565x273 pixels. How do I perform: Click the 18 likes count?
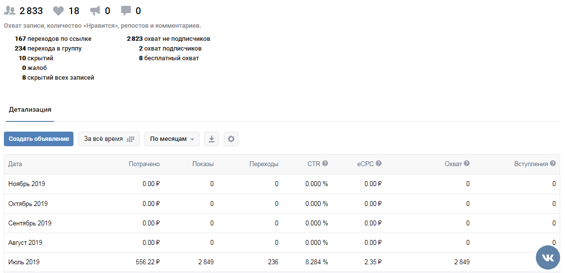pyautogui.click(x=74, y=11)
